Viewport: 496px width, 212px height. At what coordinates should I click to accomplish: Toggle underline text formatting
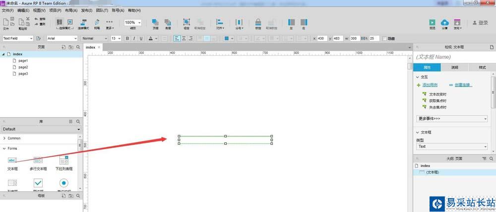coord(141,39)
